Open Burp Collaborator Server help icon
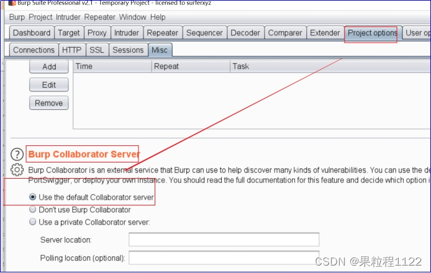 pos(17,154)
